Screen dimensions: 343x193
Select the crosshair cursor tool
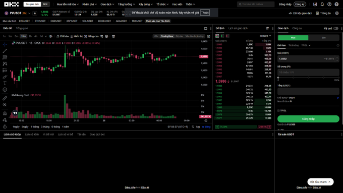(x=5, y=44)
